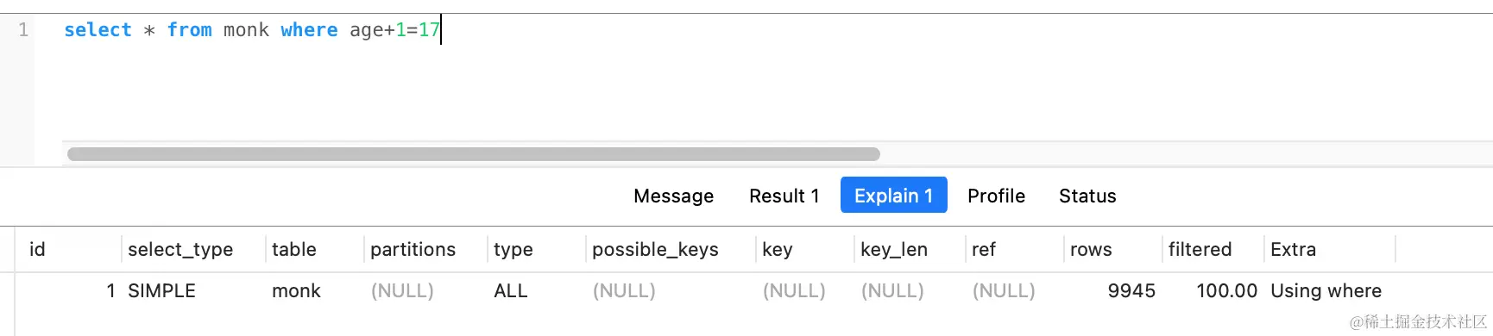Click the horizontal scrollbar in the editor
Viewport: 1493px width, 336px height.
tap(473, 154)
